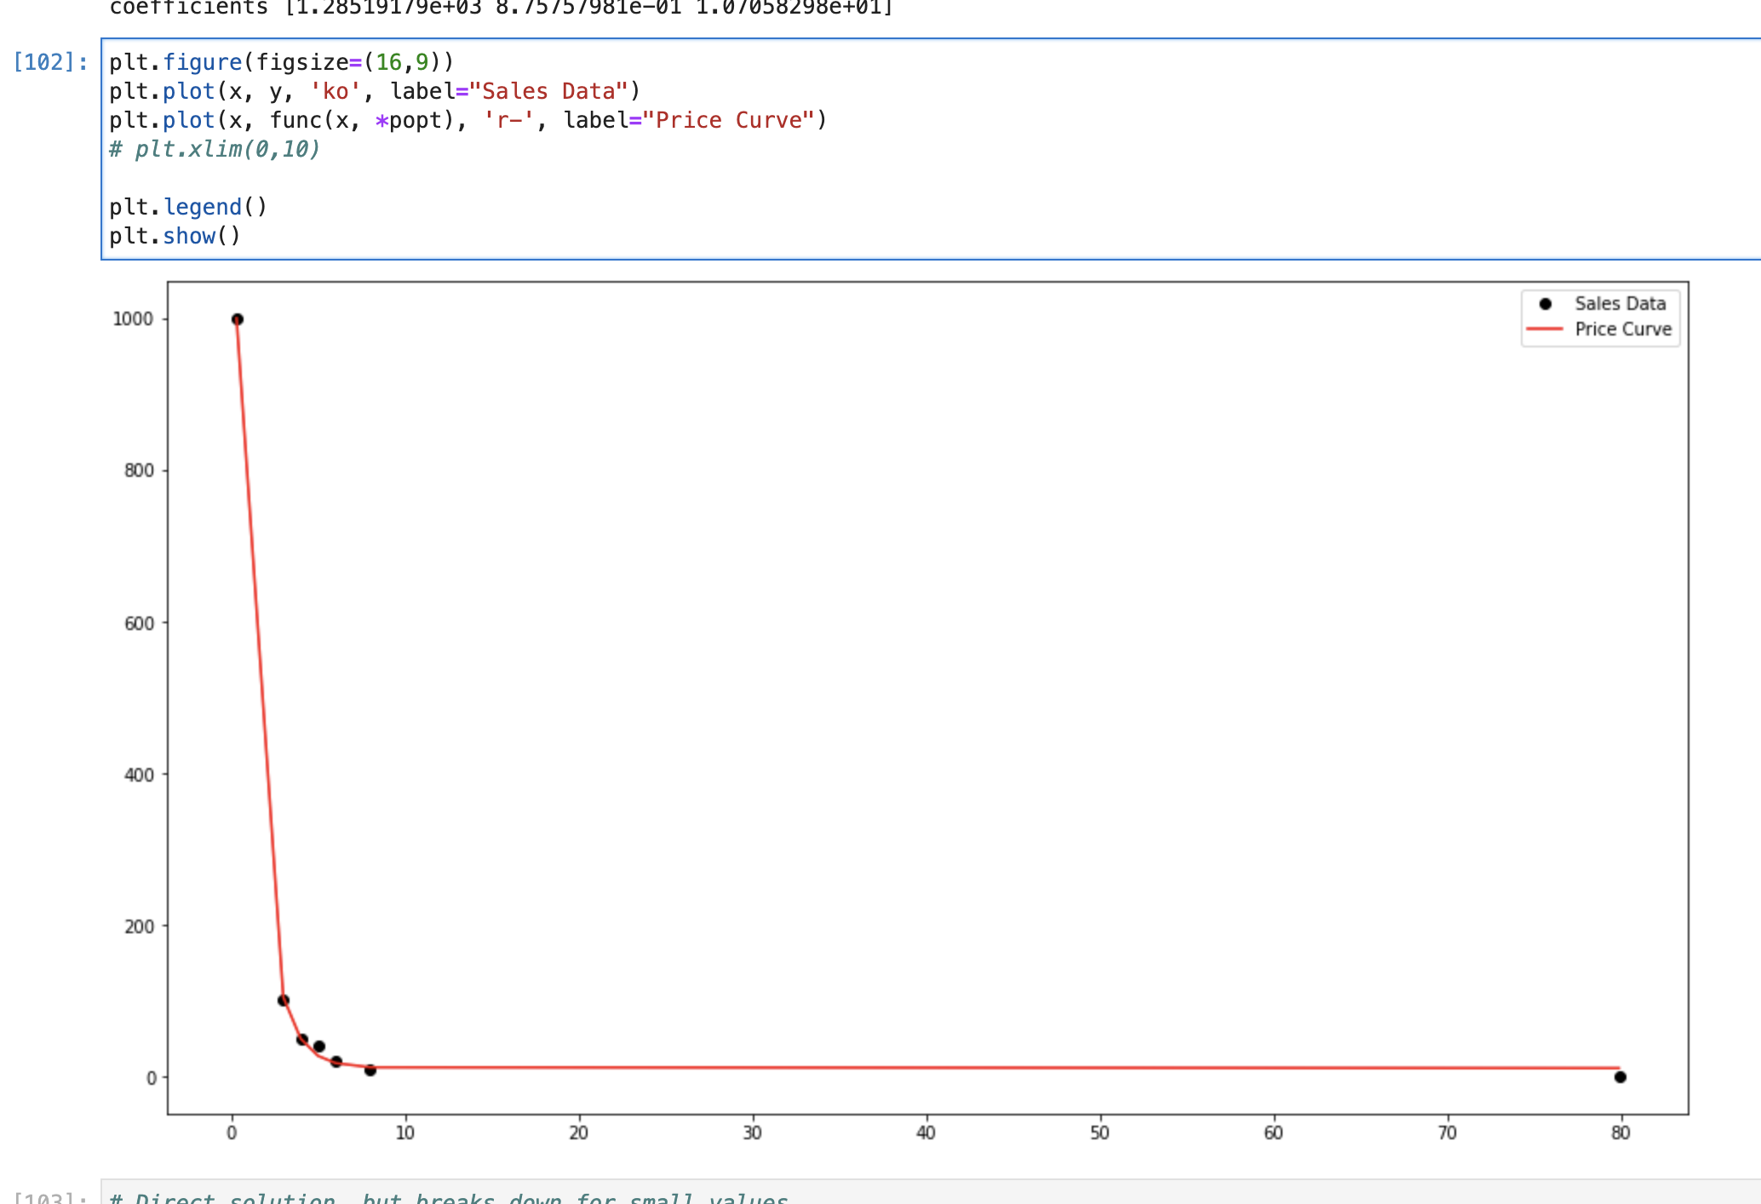Screen dimensions: 1761x1204
Task: Click the Sales Data legend label
Action: point(1620,304)
